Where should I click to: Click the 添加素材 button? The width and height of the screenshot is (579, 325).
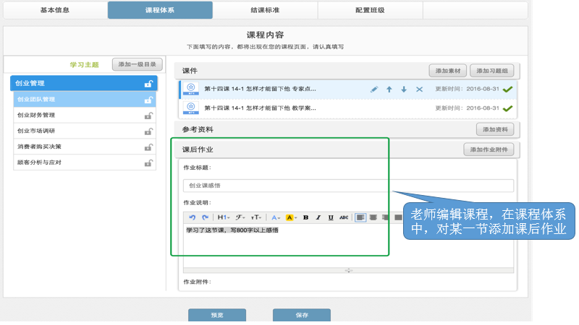tap(447, 70)
